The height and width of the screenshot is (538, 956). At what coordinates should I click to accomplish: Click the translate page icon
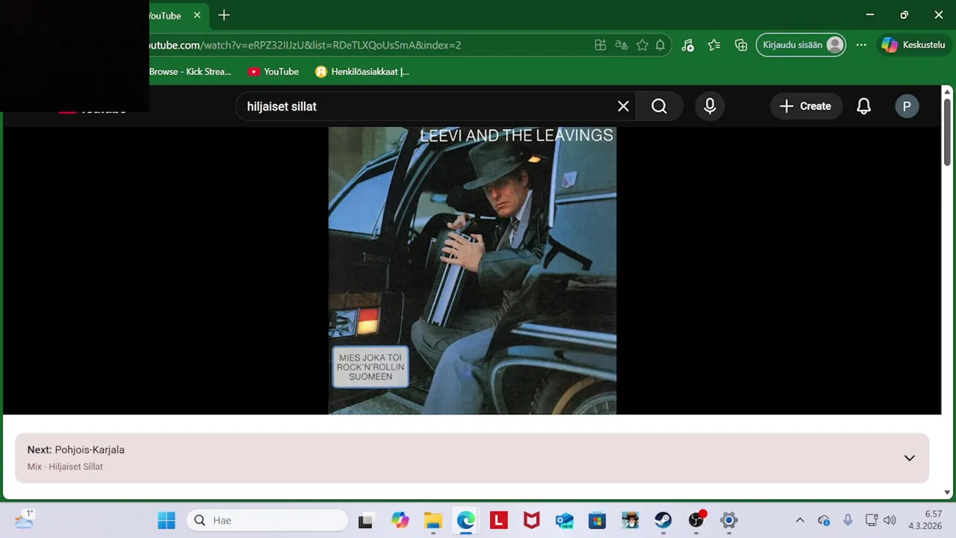pos(621,45)
